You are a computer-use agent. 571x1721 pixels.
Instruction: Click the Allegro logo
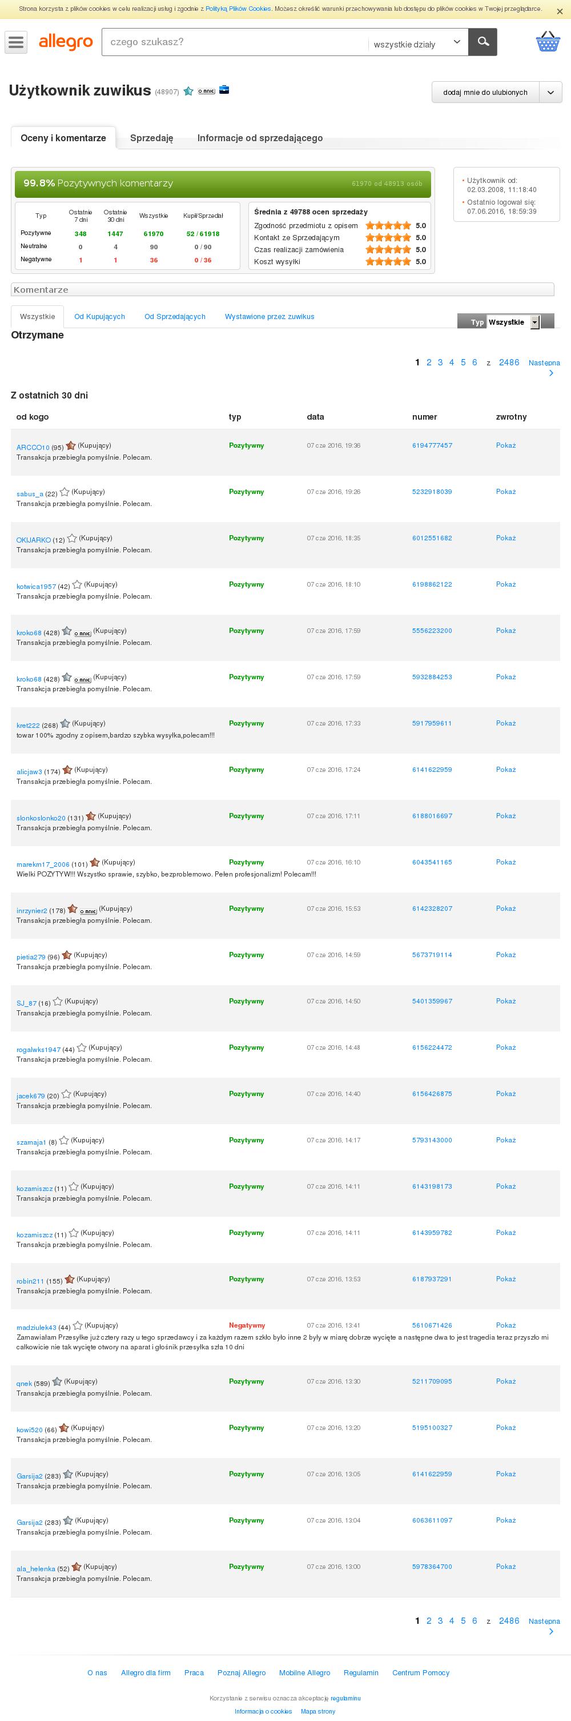(x=66, y=42)
